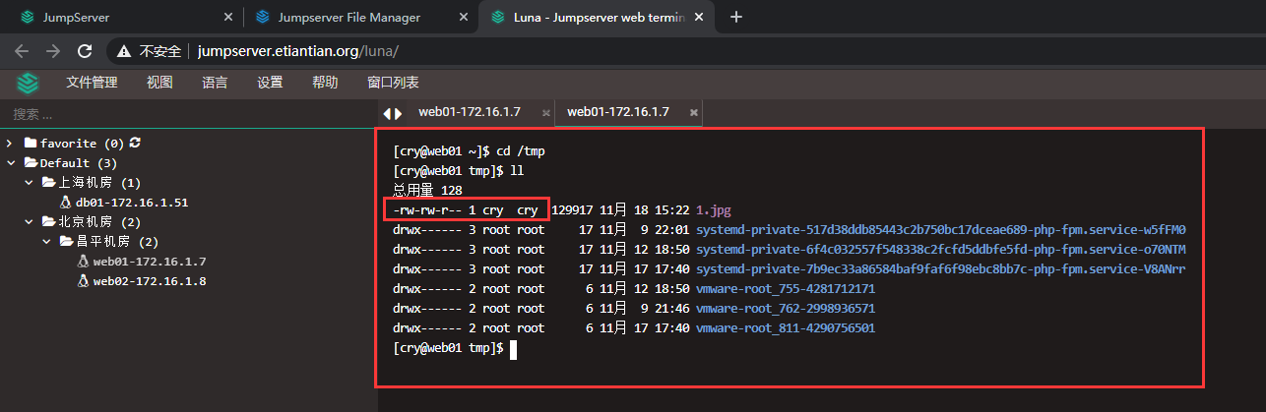Click the not-secure warning icon

pos(124,51)
